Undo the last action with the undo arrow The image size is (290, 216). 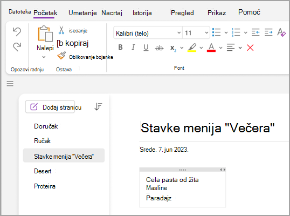17,31
